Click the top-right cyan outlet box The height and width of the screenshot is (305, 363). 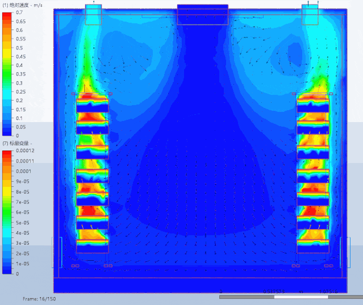310,14
